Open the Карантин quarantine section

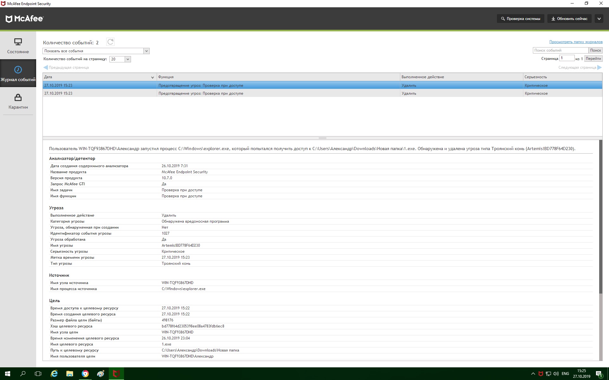[18, 101]
